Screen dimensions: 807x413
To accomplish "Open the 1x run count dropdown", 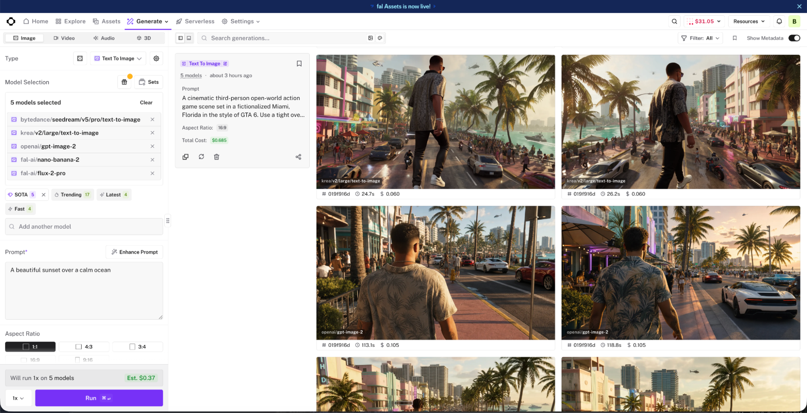I will pos(18,398).
